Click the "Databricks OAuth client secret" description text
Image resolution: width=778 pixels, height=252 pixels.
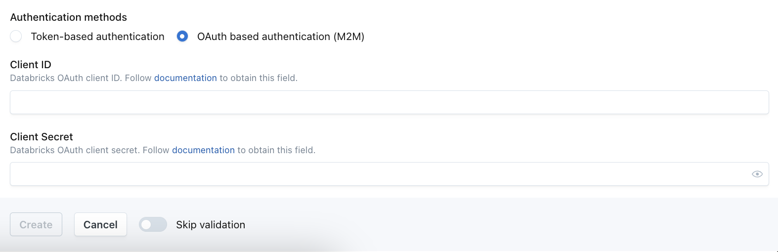[x=74, y=150]
